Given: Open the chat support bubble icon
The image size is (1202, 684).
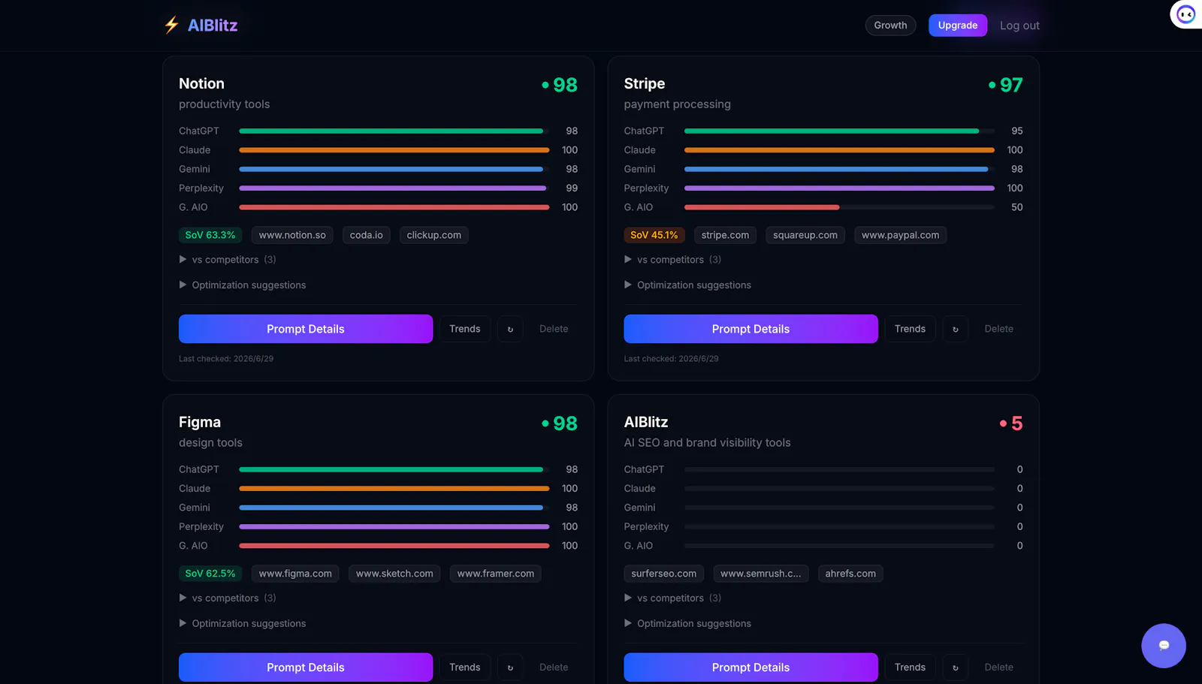Looking at the screenshot, I should click(1164, 646).
